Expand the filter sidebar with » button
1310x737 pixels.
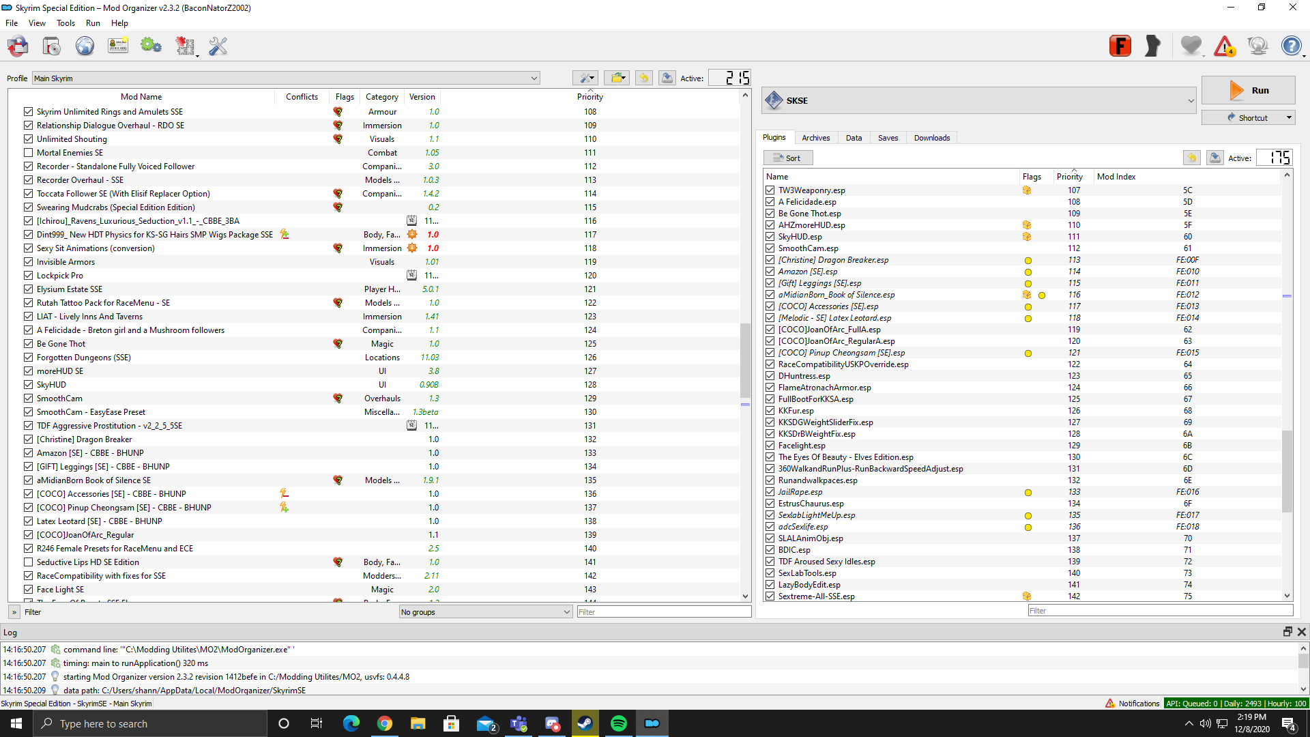coord(14,612)
